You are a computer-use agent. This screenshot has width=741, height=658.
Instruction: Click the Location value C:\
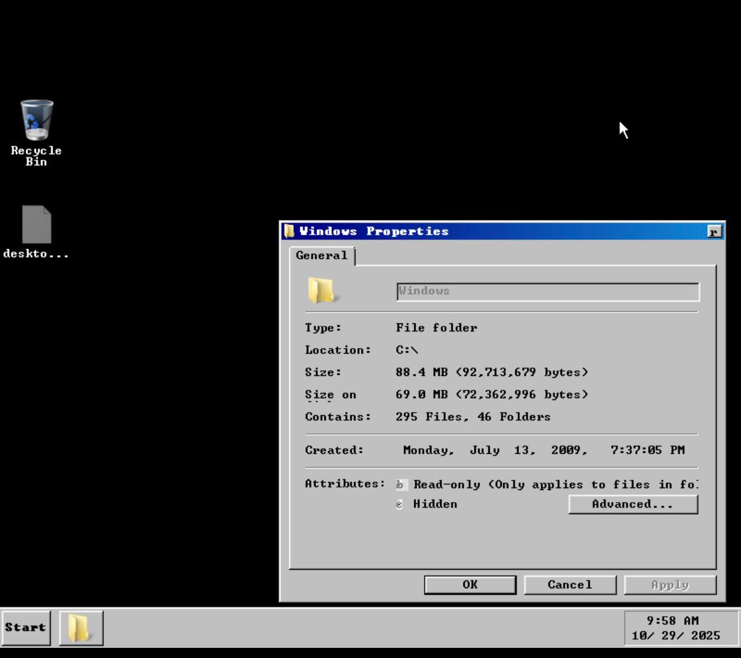407,350
